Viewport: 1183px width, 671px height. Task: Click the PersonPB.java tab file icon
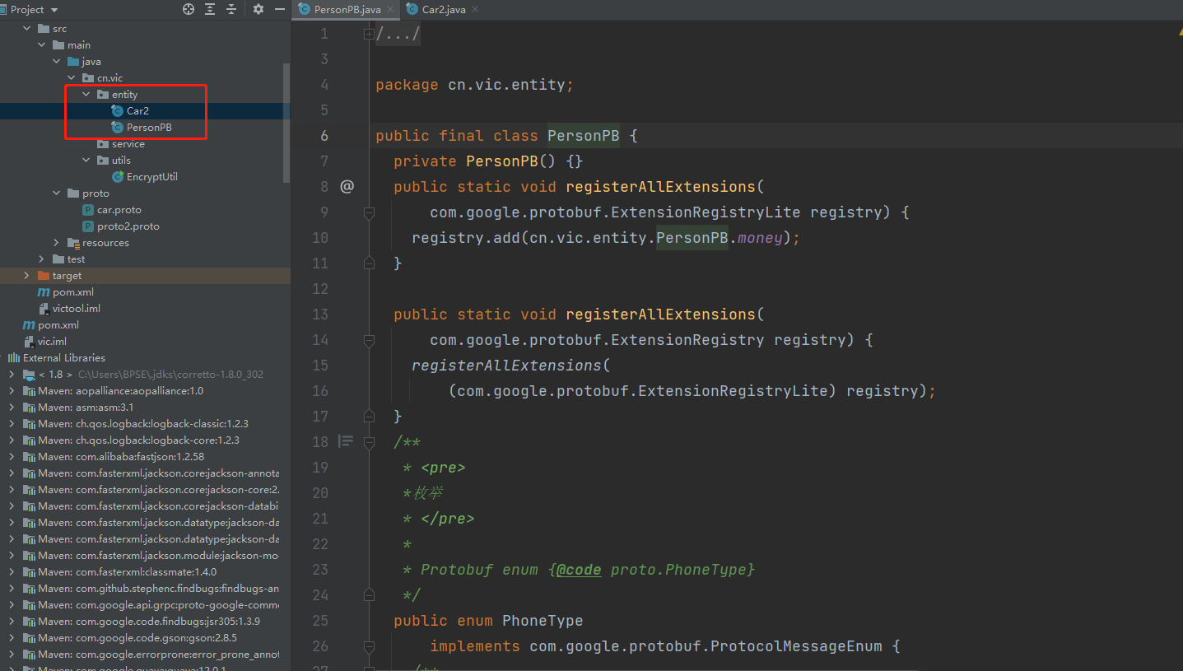304,10
